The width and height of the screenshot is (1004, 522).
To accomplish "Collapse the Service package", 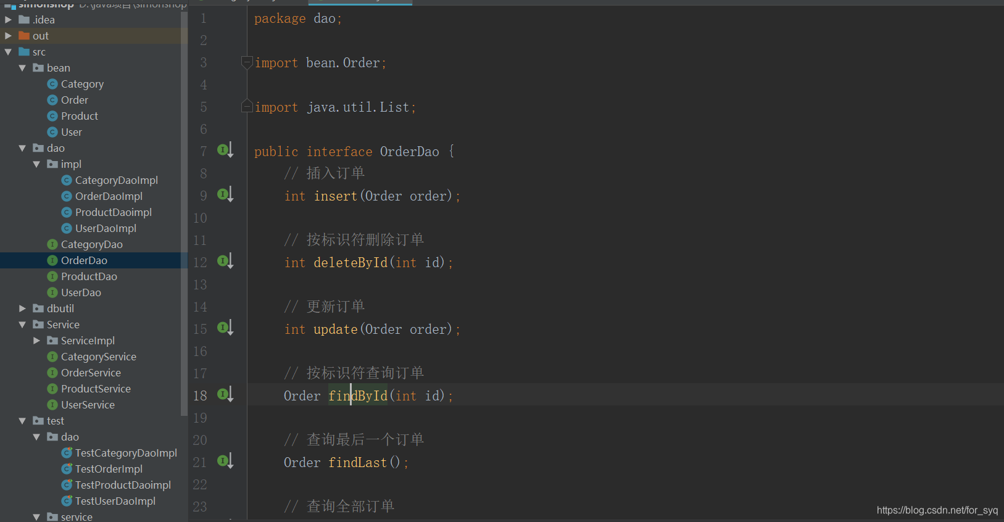I will (x=22, y=325).
